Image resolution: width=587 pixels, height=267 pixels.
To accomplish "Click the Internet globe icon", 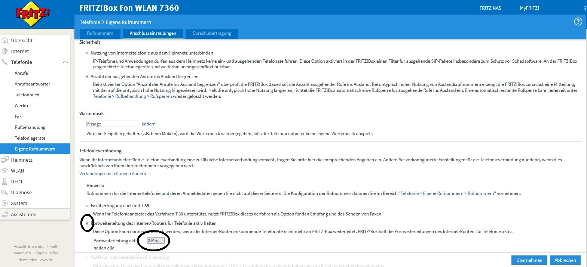I will 5,51.
